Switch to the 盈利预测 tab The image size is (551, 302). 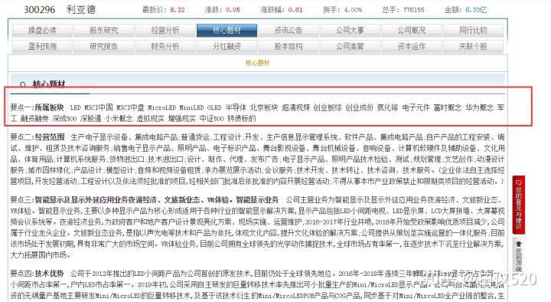[x=42, y=46]
